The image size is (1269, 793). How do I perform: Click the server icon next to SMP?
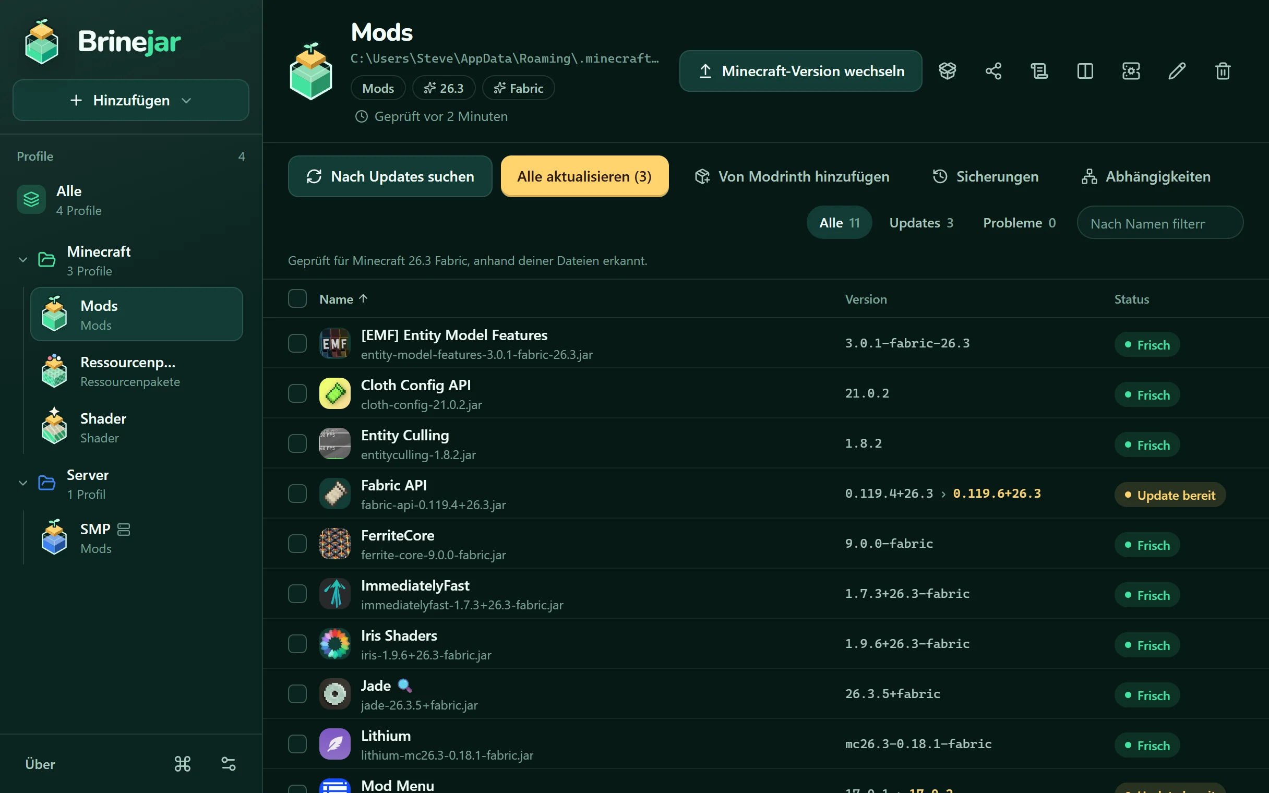[124, 530]
